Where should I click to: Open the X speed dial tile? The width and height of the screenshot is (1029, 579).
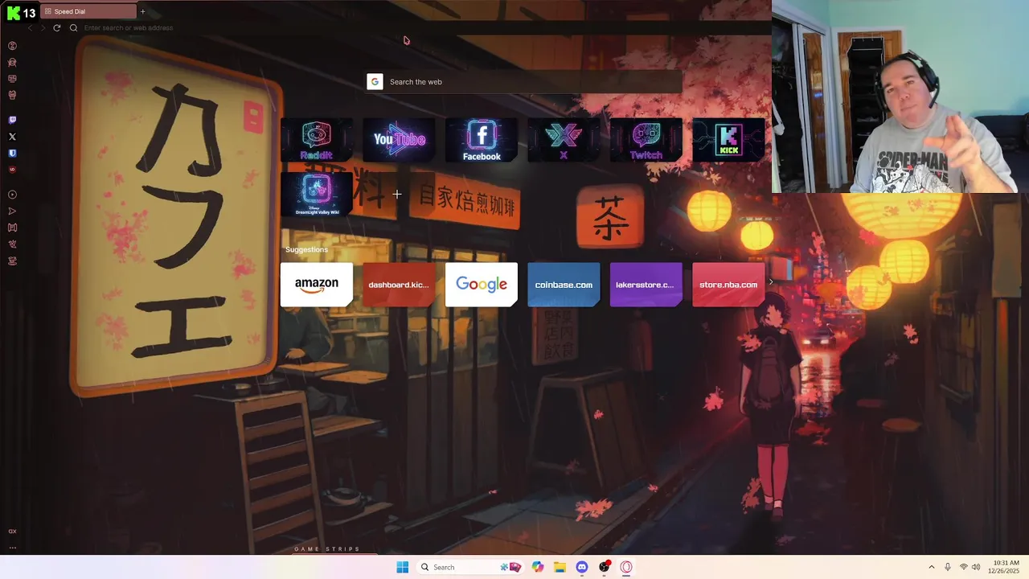click(x=564, y=140)
